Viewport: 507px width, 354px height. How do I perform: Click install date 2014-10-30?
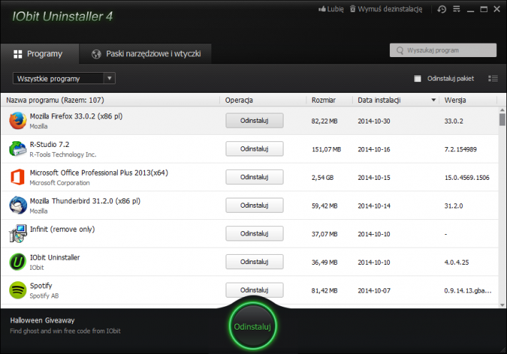click(373, 121)
